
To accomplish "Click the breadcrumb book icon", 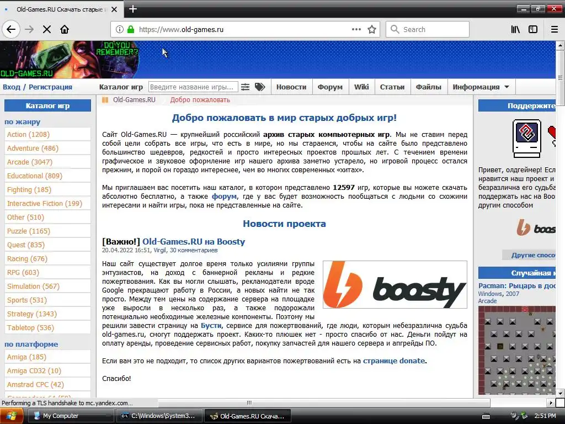I will coord(105,100).
